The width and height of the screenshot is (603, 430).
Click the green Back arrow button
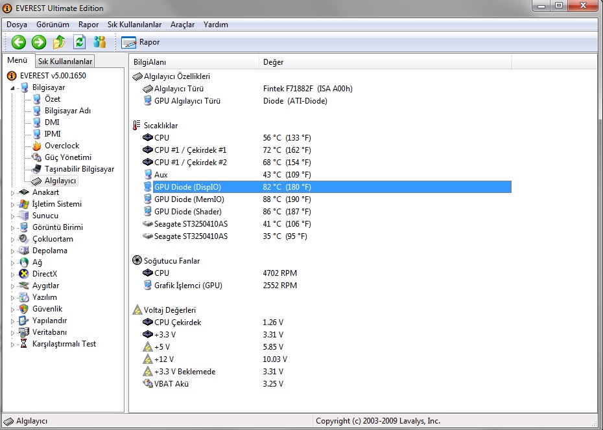[18, 42]
